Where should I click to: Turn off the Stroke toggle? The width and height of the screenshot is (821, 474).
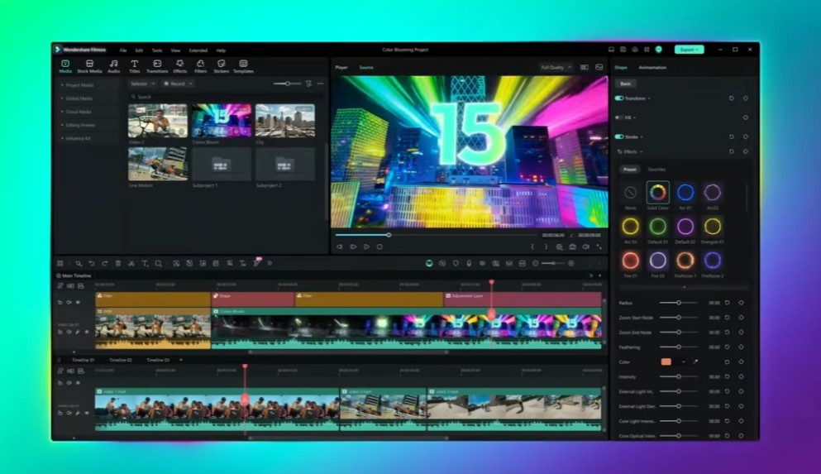click(619, 136)
